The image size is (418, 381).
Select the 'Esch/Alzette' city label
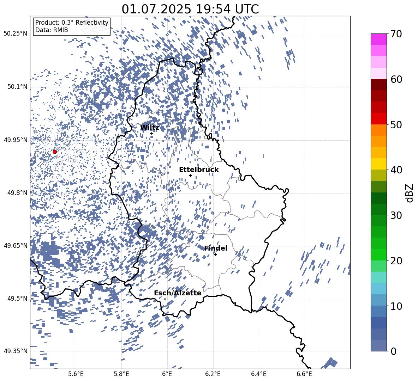point(178,293)
